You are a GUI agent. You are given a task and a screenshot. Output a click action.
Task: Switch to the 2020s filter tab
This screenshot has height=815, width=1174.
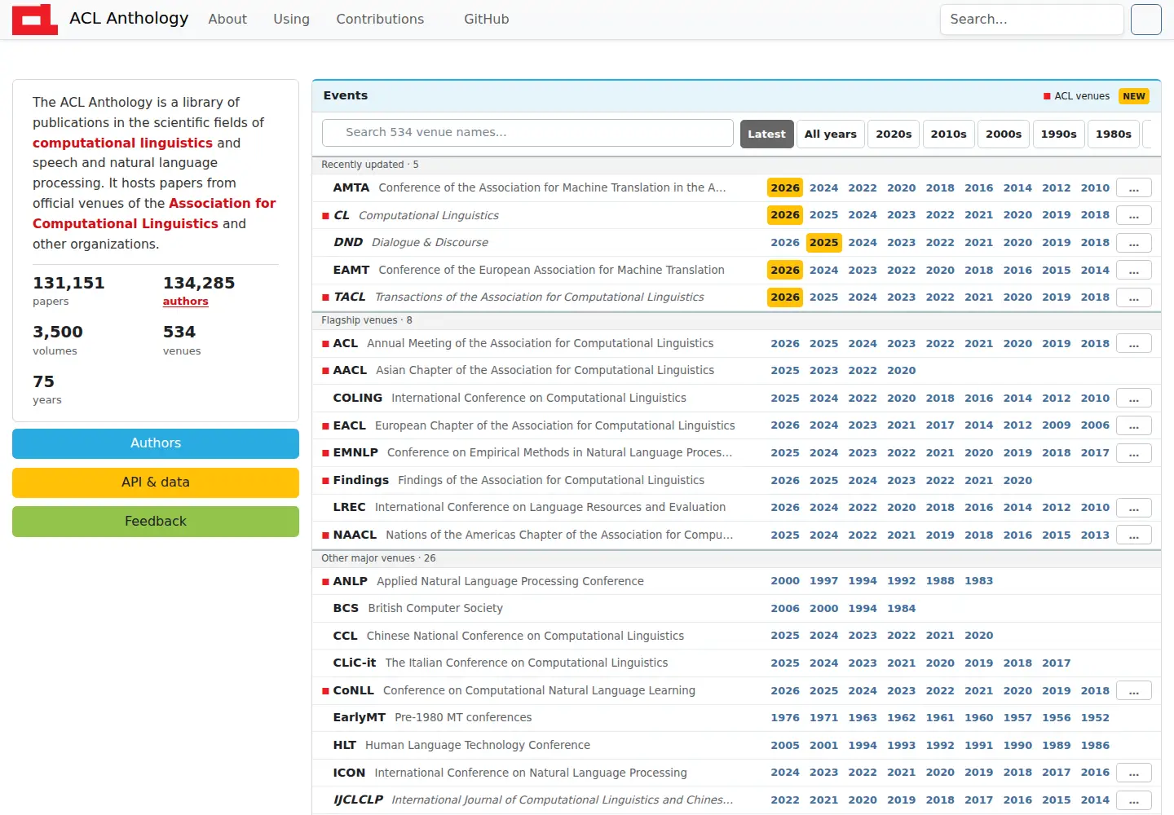(894, 134)
